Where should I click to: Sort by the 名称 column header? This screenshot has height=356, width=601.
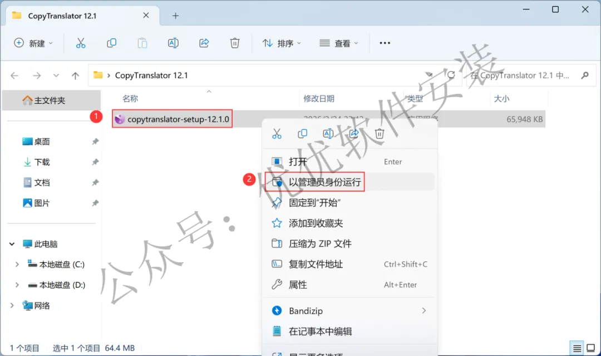[x=130, y=99]
